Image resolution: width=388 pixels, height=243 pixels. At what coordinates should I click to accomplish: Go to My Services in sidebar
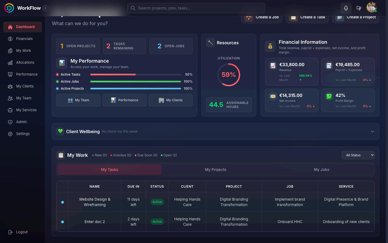[x=26, y=110]
